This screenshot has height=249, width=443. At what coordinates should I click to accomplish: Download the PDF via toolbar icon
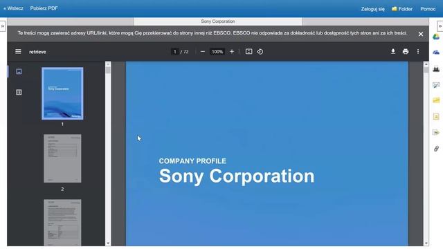392,51
